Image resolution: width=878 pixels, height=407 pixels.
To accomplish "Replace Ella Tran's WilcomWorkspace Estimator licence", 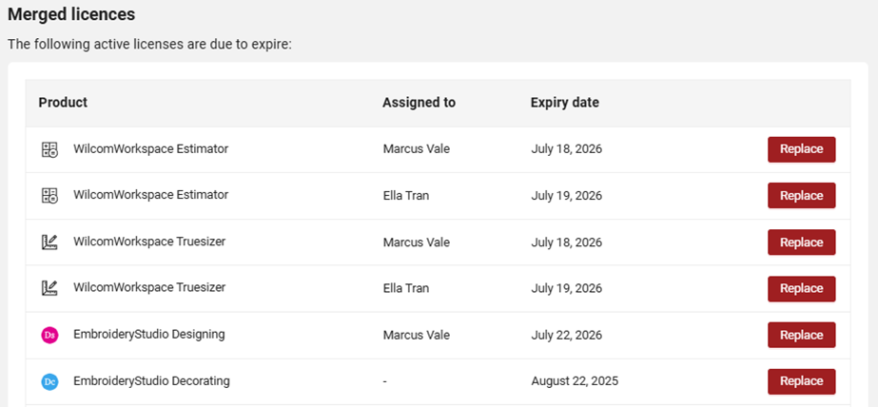I will click(801, 195).
